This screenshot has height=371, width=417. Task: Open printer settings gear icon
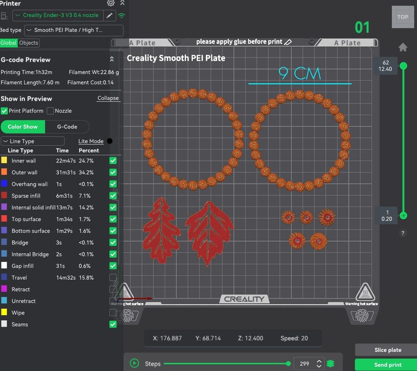(111, 3)
